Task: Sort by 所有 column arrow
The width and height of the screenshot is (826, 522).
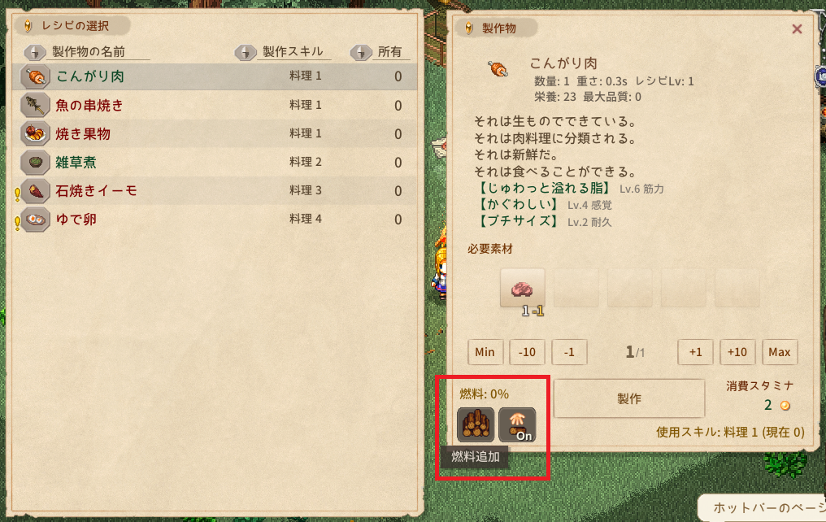Action: tap(361, 52)
